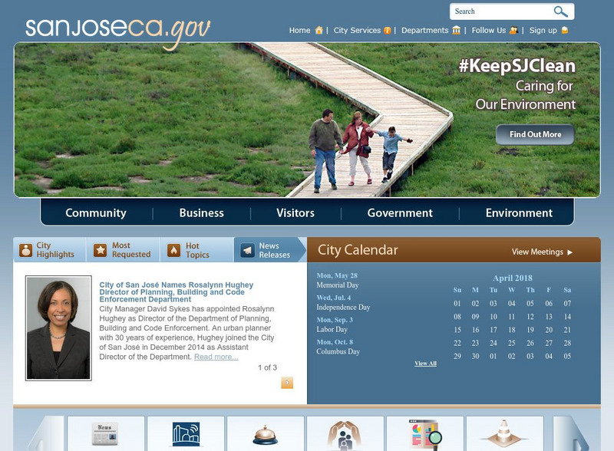
Task: Click the 1 of 3 page indicator
Action: [x=267, y=367]
